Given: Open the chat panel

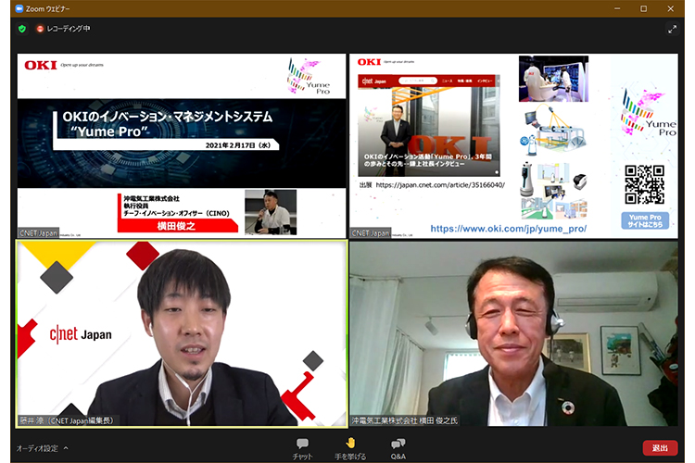Looking at the screenshot, I should pos(302,449).
